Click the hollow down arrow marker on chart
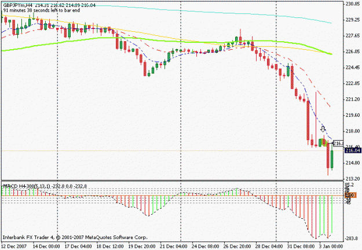Screen dimensions: 362x250 pos(323,128)
